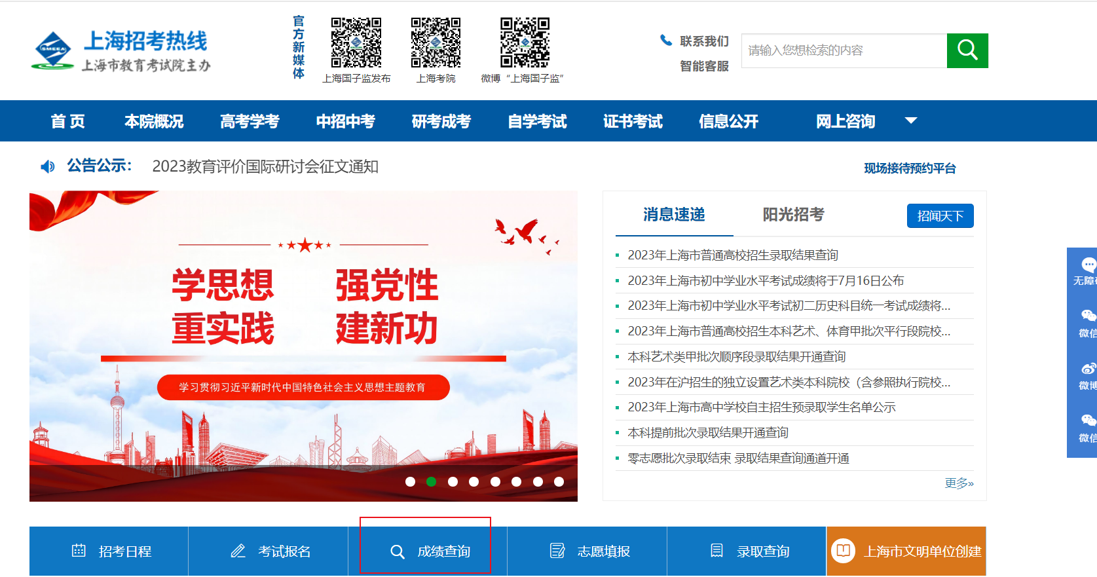The width and height of the screenshot is (1097, 577).
Task: Open the 独立设置艺术类本科院校 news item
Action: [x=789, y=382]
